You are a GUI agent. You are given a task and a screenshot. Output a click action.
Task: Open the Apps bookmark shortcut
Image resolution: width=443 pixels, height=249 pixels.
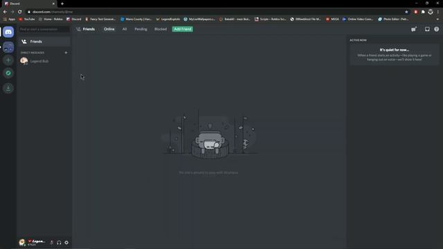[9, 19]
